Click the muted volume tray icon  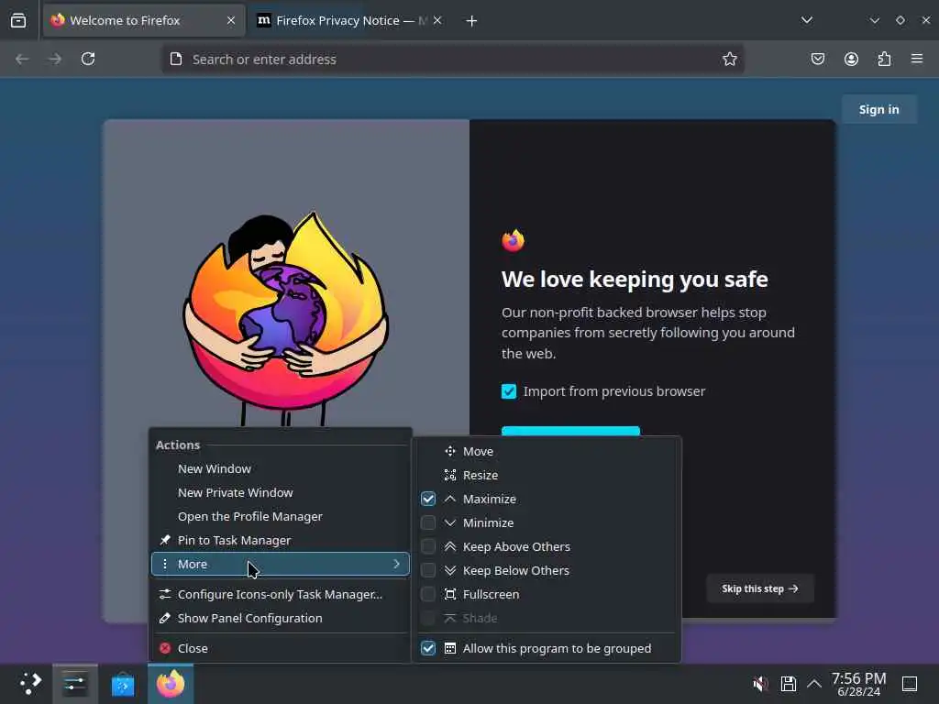coord(760,684)
